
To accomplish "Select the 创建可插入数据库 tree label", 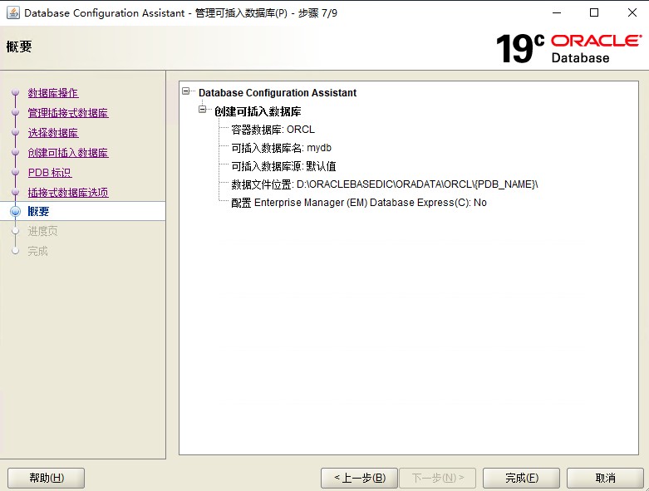I will pos(258,111).
